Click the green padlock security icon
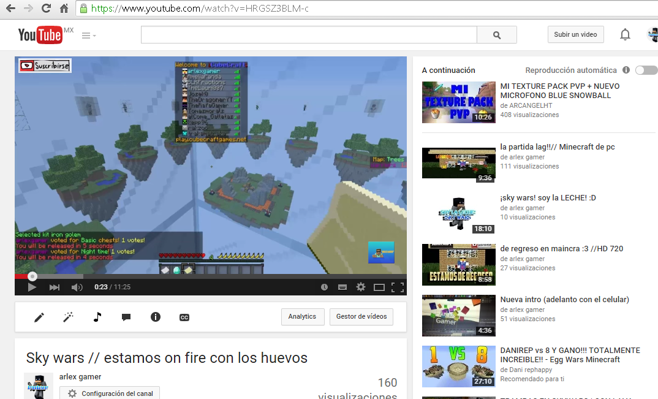Image resolution: width=658 pixels, height=399 pixels. pos(83,9)
